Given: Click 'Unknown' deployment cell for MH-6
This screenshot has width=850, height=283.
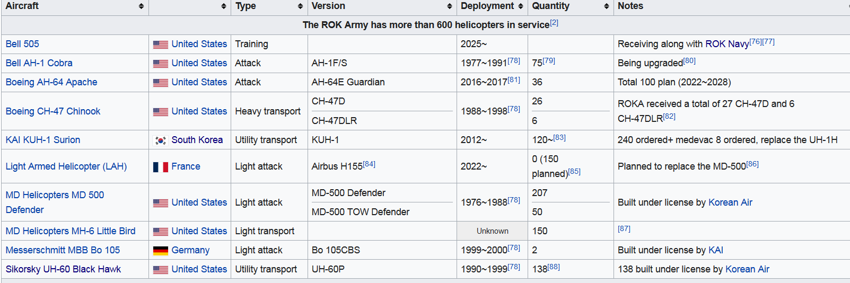Looking at the screenshot, I should pyautogui.click(x=492, y=231).
